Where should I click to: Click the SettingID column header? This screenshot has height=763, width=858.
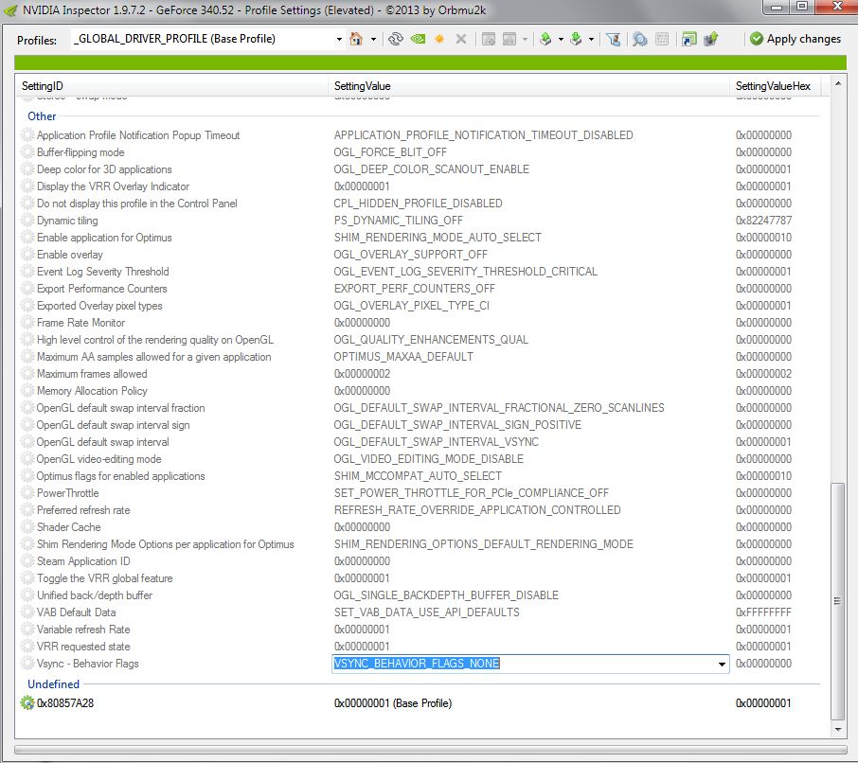171,86
